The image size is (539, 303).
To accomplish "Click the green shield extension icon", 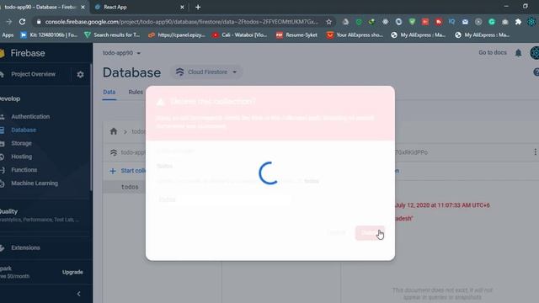I will click(412, 22).
